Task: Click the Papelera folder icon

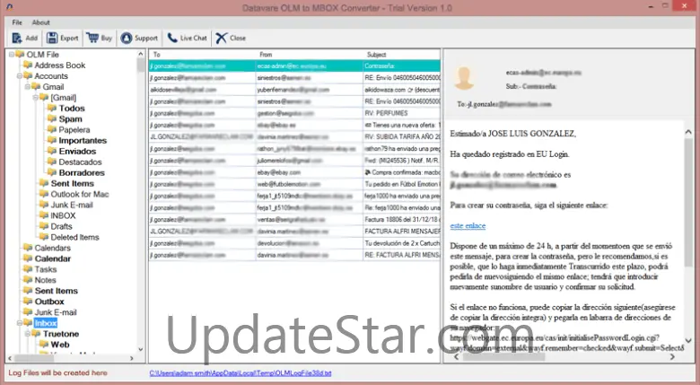Action: (52, 129)
